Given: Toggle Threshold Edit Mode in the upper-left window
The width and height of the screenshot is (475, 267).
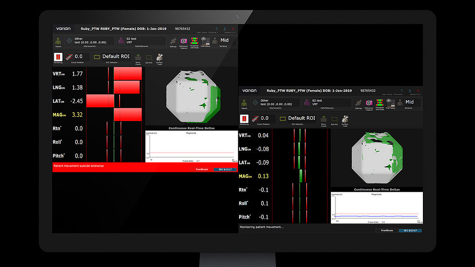Looking at the screenshot, I should click(x=194, y=41).
